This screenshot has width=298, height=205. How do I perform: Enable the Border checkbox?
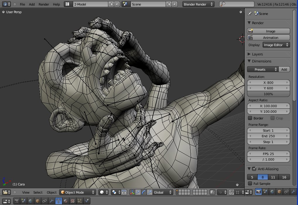coord(250,118)
